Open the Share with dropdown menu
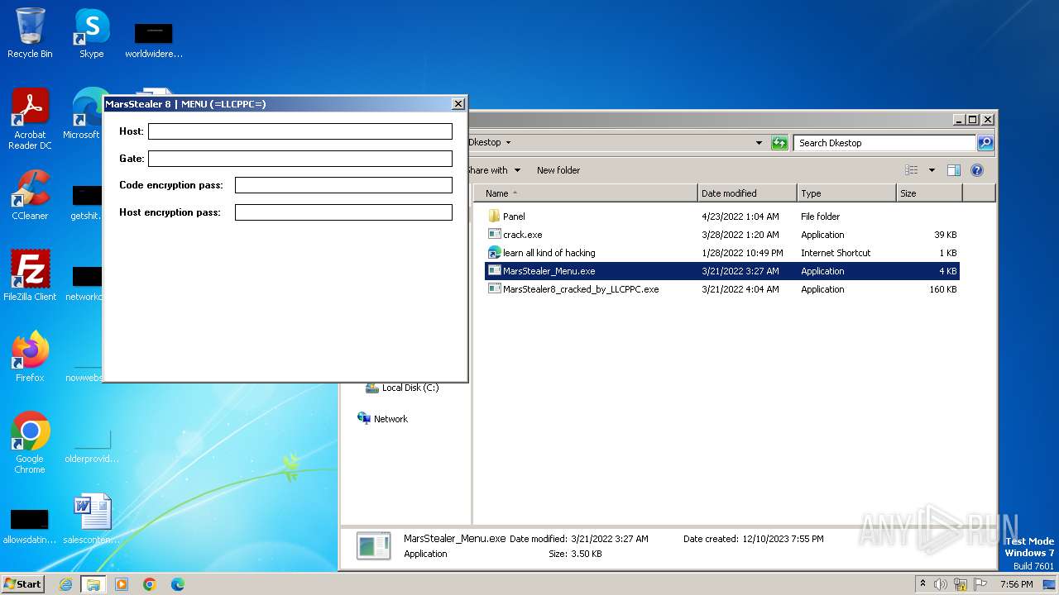 click(494, 170)
